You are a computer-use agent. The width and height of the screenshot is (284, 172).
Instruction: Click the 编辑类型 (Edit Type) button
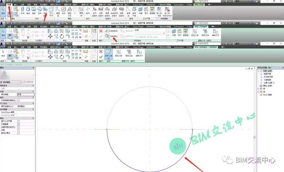click(29, 82)
